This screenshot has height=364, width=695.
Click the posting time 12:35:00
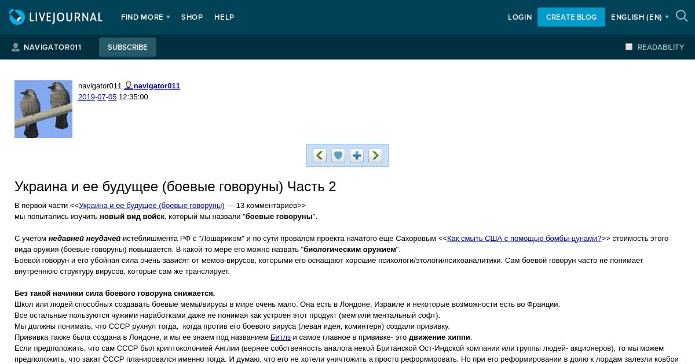pyautogui.click(x=133, y=96)
